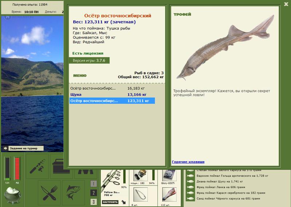Switch to tackle slot 3
Image resolution: width=291 pixels, height=207 pixels.
pyautogui.click(x=93, y=202)
